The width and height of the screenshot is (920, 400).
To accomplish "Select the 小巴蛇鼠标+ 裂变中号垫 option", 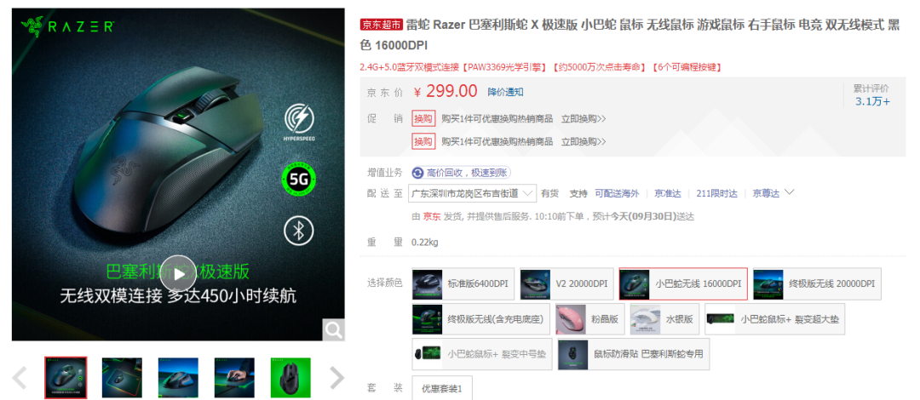I will coord(481,354).
